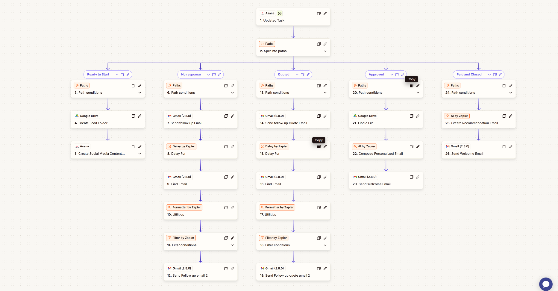
Task: Select the Approved path label
Action: (376, 75)
